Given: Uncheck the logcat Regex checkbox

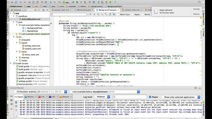Looking at the screenshot, I should tap(150, 97).
